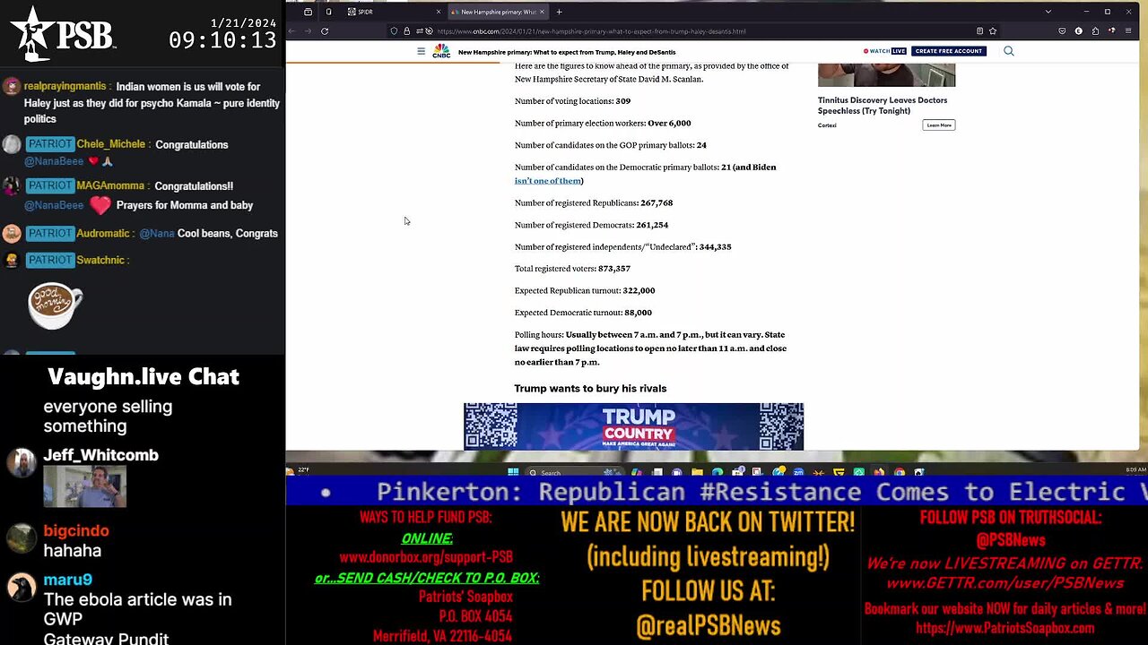Click the www.GETTR.com/user/PSBNews text
1148x645 pixels.
(1004, 583)
